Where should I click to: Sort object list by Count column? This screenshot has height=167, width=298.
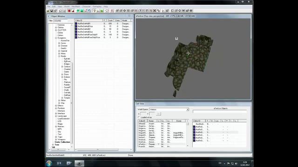[x=110, y=20]
